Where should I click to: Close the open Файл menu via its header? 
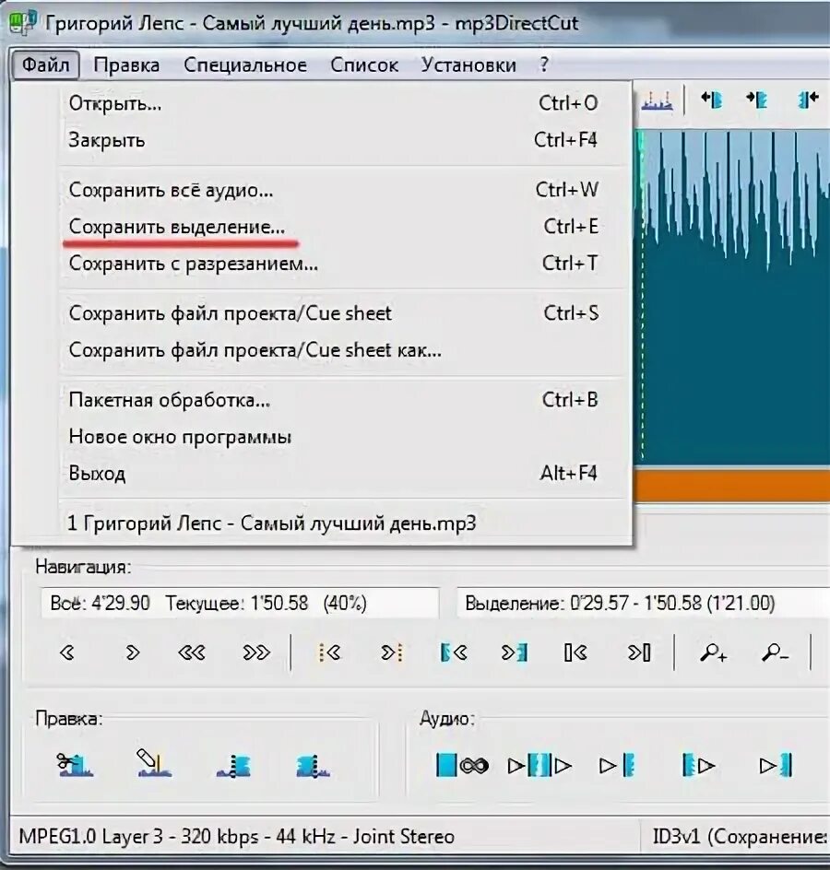tap(45, 65)
